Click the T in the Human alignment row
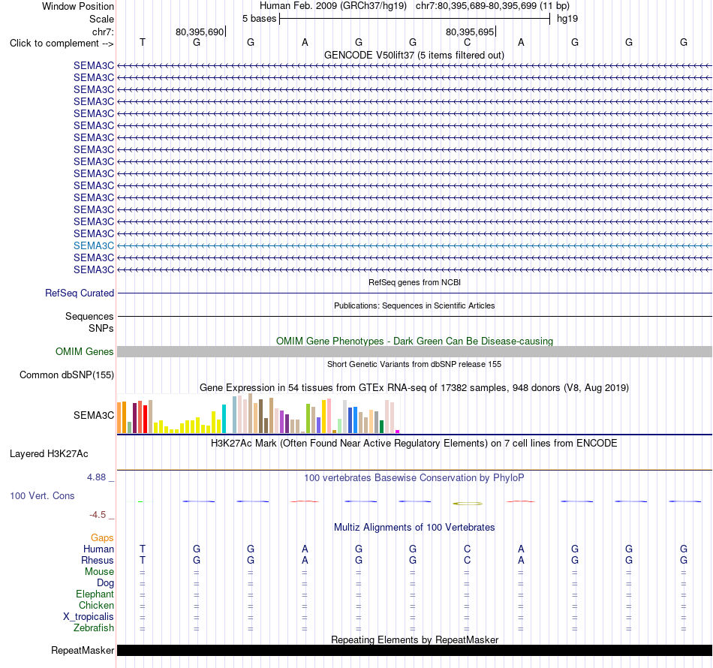Viewport: 713px width, 668px height. [x=143, y=549]
